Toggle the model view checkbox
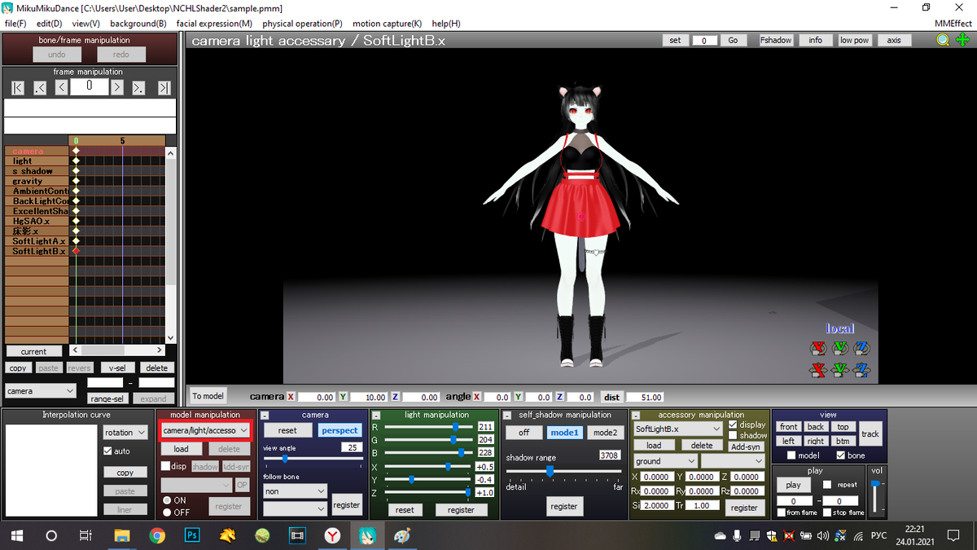 coord(791,455)
